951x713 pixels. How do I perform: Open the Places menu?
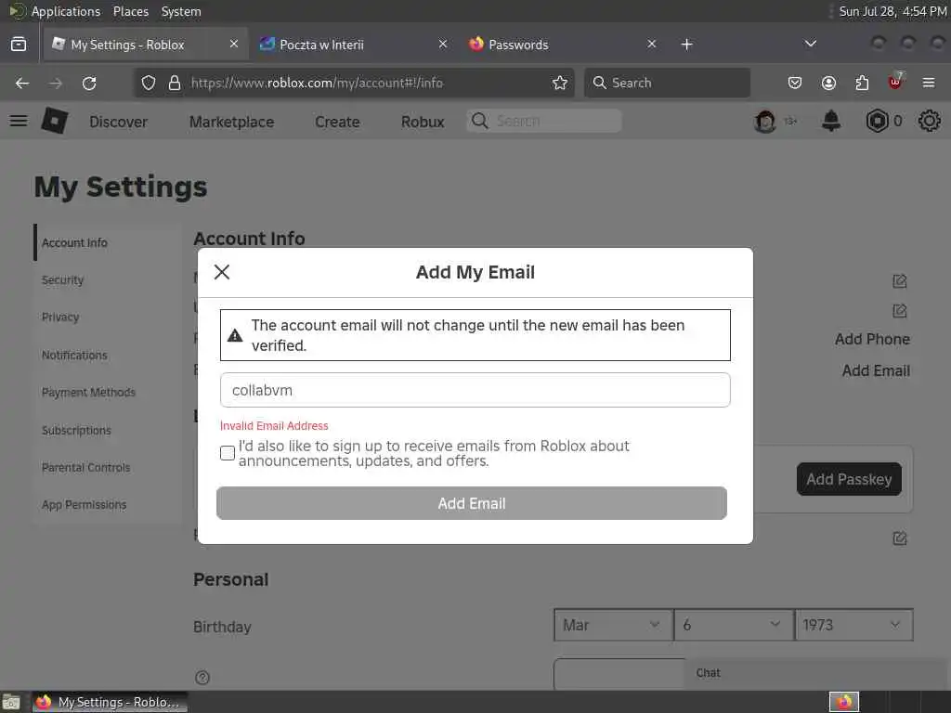(131, 11)
